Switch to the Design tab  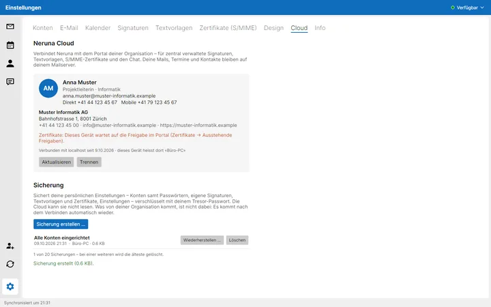[273, 28]
